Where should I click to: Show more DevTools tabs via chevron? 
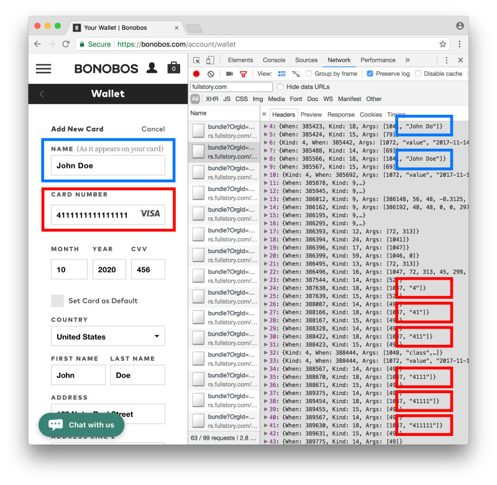[408, 60]
